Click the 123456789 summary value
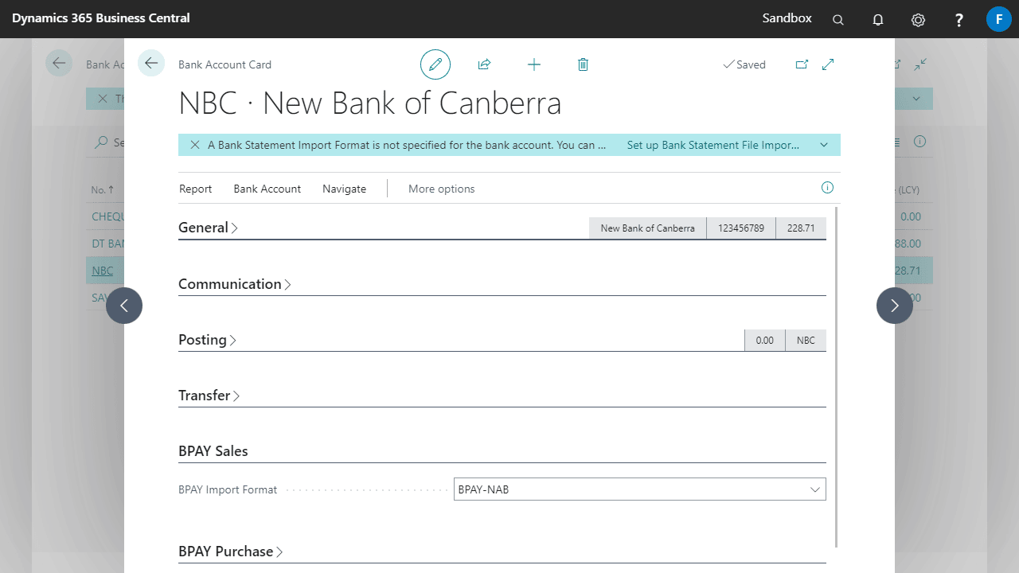This screenshot has height=573, width=1019. click(741, 228)
